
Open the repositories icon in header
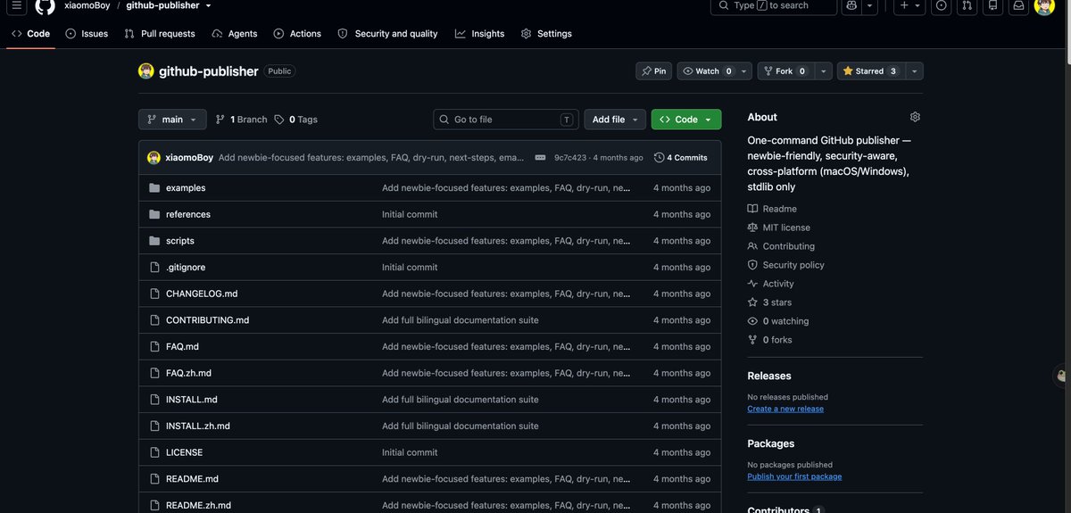992,5
